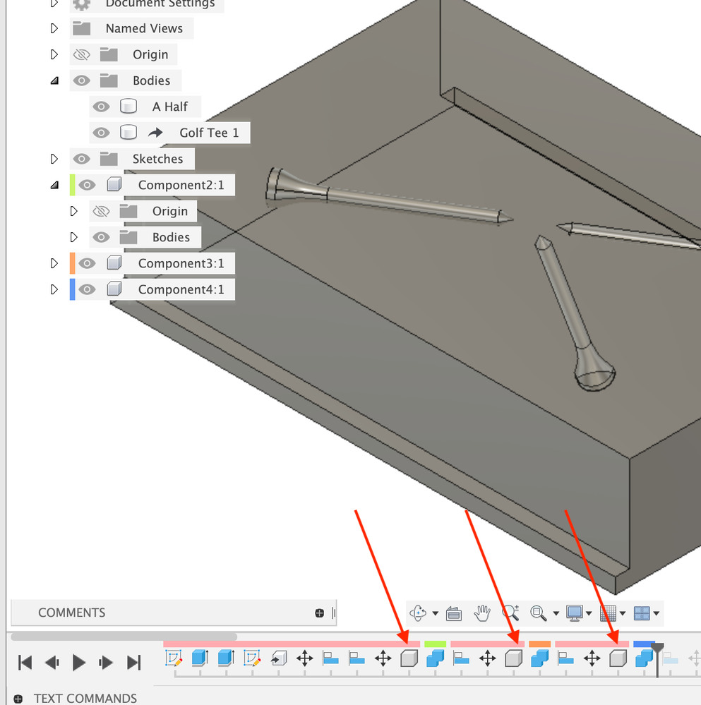Expand the Named Views node

[x=54, y=28]
